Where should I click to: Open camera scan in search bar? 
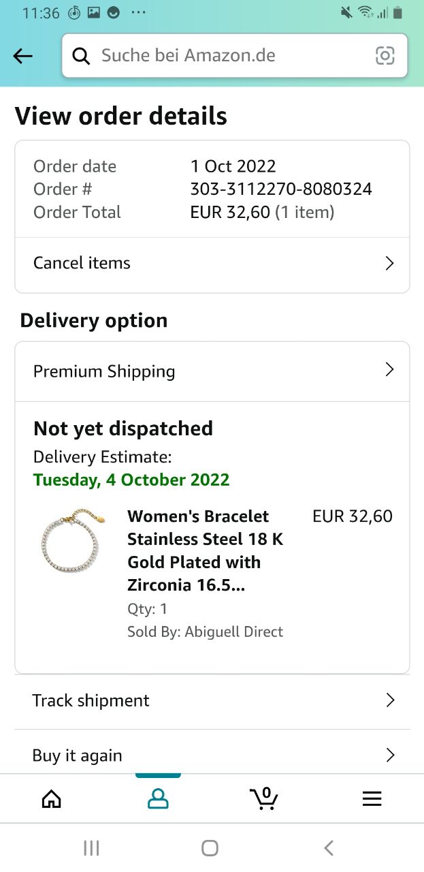pyautogui.click(x=385, y=56)
